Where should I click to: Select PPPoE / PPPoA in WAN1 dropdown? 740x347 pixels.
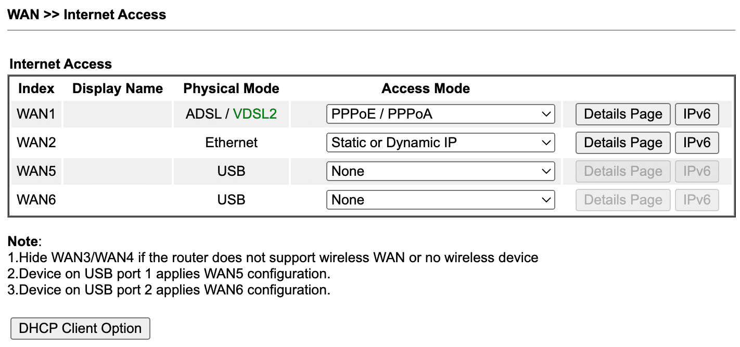(440, 114)
